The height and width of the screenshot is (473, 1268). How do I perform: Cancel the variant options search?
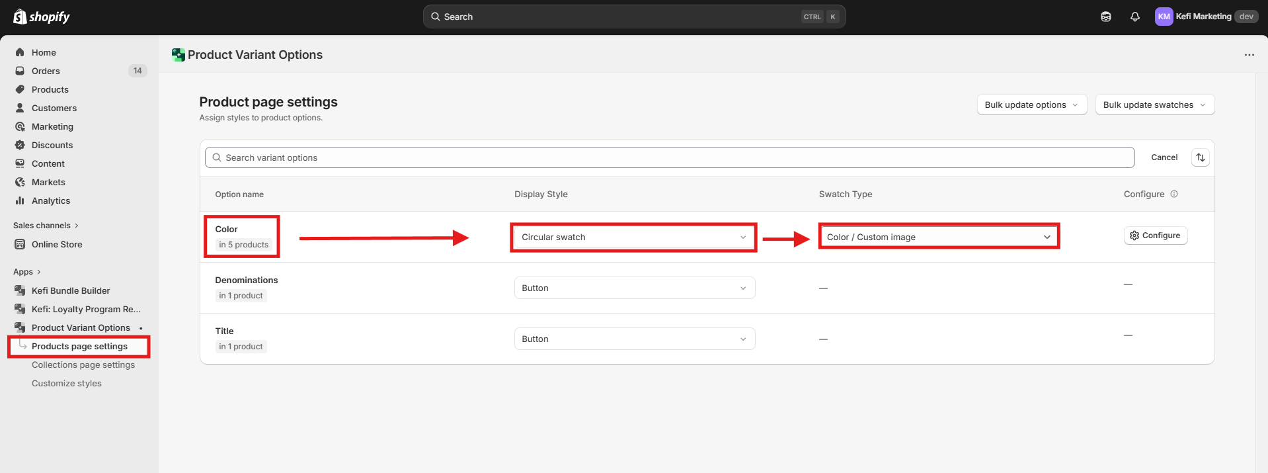click(1164, 157)
